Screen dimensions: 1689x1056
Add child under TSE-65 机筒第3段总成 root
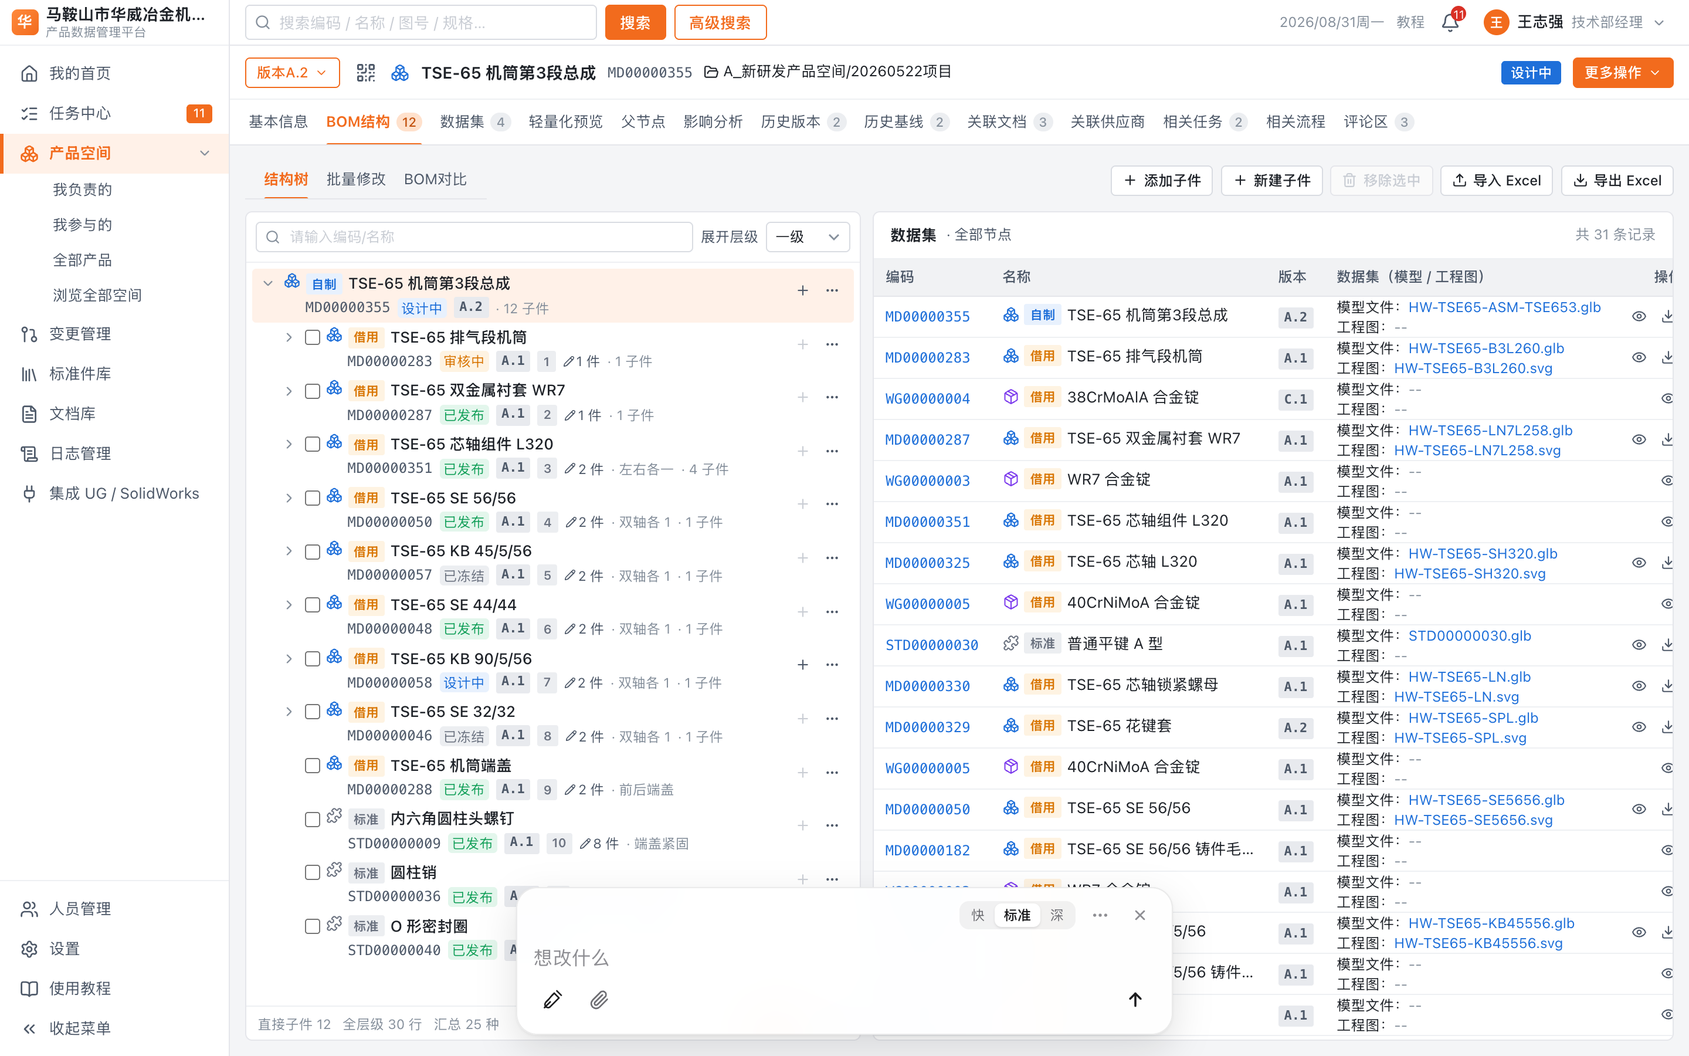tap(803, 290)
